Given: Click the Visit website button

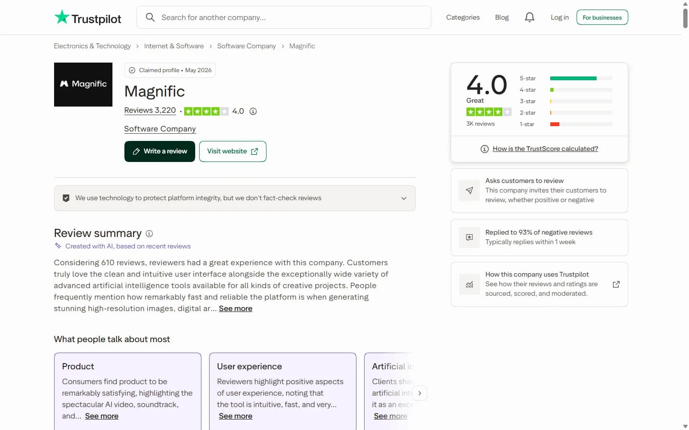Looking at the screenshot, I should pos(233,151).
